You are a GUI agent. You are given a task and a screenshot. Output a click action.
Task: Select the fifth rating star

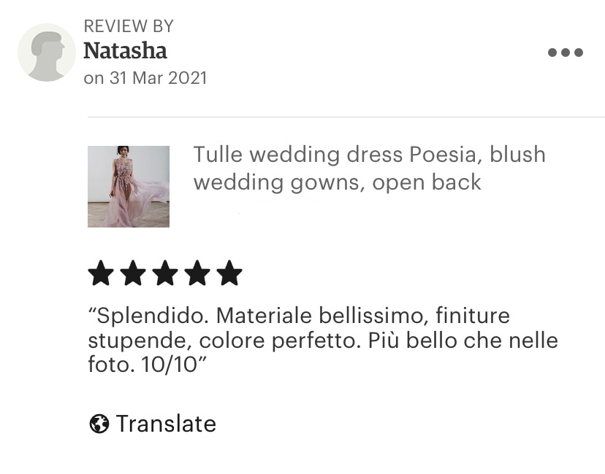tap(229, 273)
